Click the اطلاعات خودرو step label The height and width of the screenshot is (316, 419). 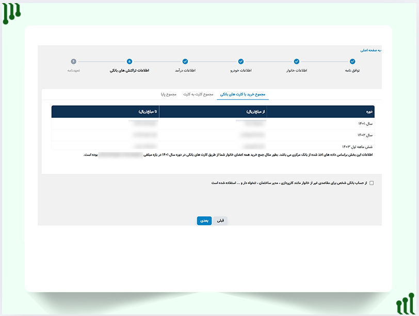(241, 70)
